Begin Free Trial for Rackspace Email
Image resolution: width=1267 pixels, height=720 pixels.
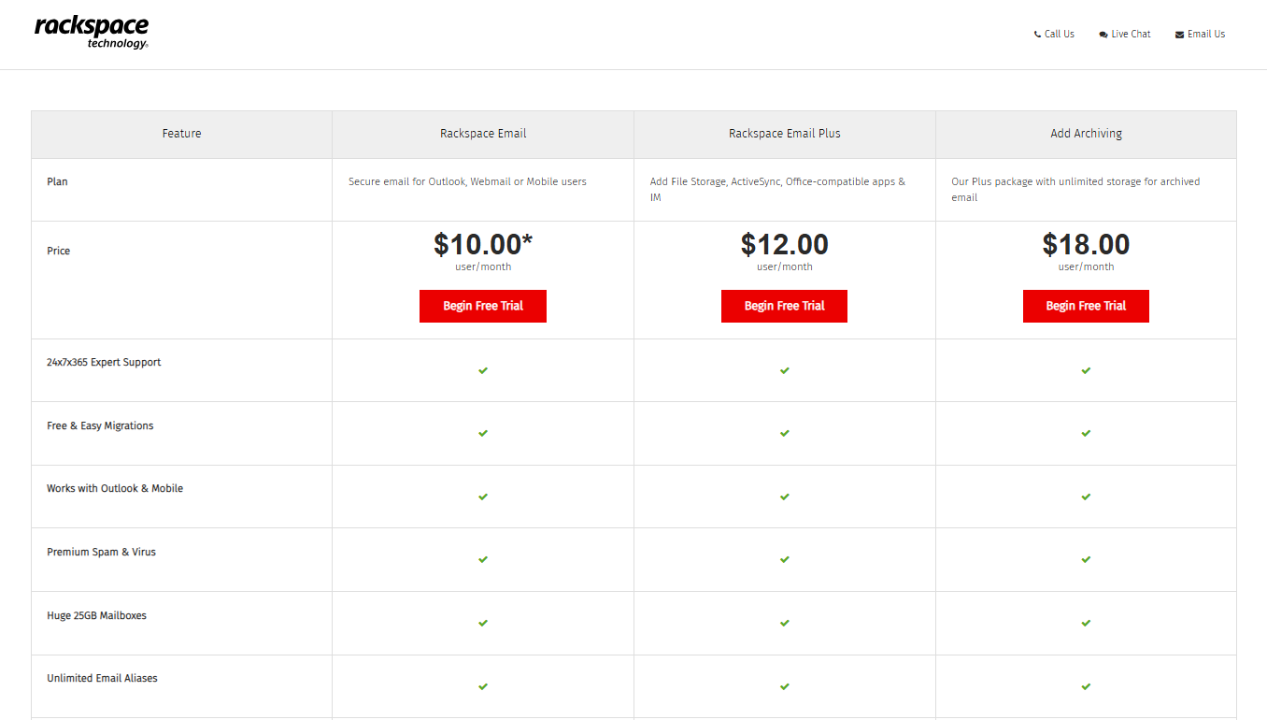(x=483, y=306)
